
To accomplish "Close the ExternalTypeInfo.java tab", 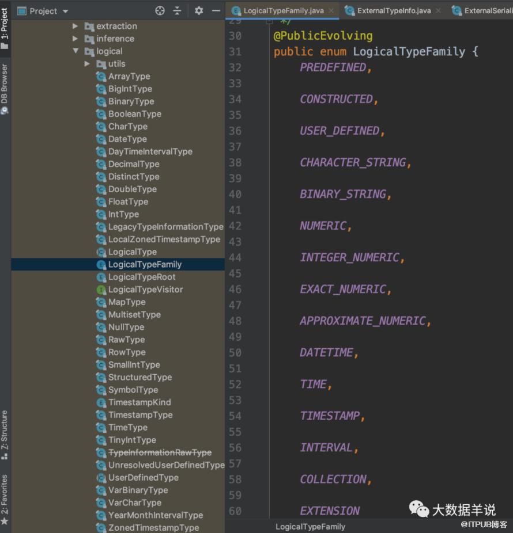I will (x=438, y=11).
